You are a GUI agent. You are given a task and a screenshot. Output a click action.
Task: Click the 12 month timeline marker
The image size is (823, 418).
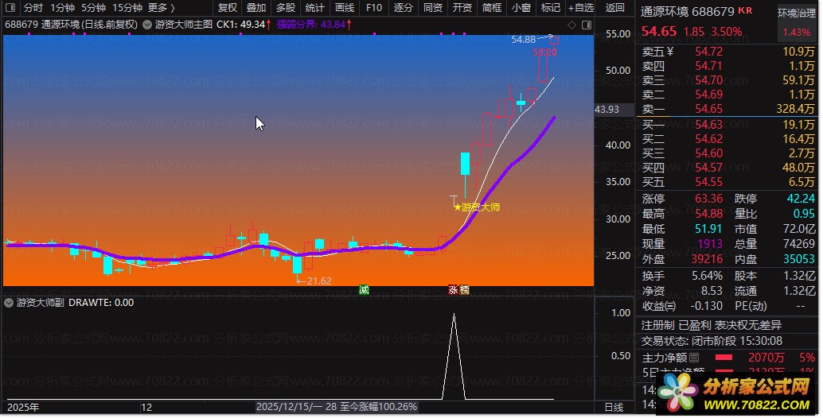pyautogui.click(x=146, y=407)
